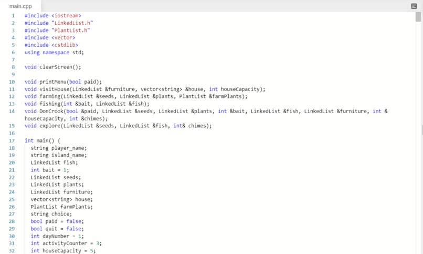Screen dimensions: 423x254
Task: Click the line 'string island_name;'
Action: coord(59,155)
